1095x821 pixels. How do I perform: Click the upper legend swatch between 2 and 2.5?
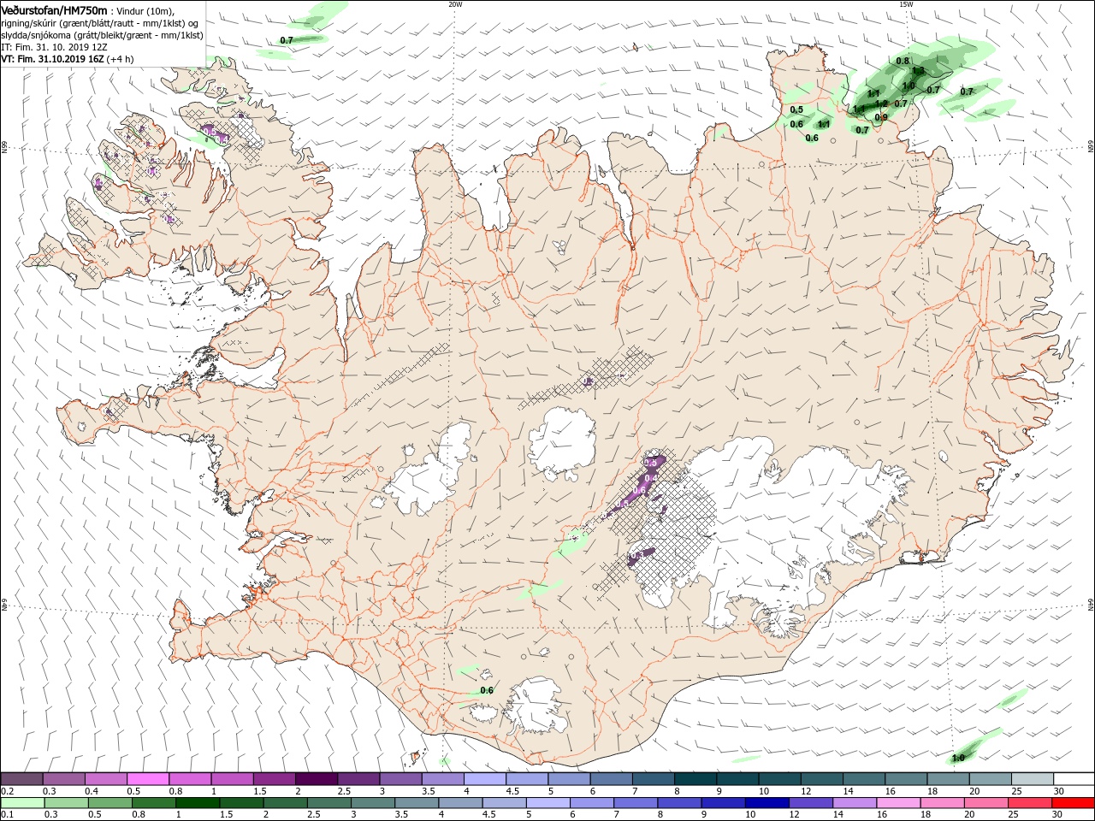[x=316, y=779]
